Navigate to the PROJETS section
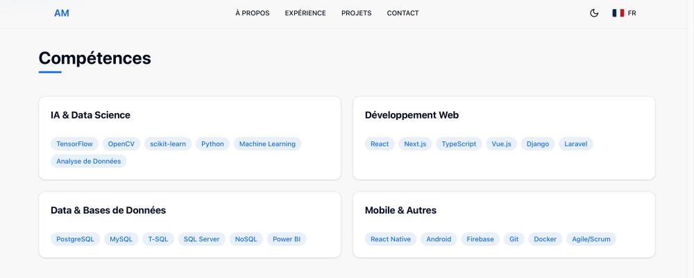 pos(356,13)
